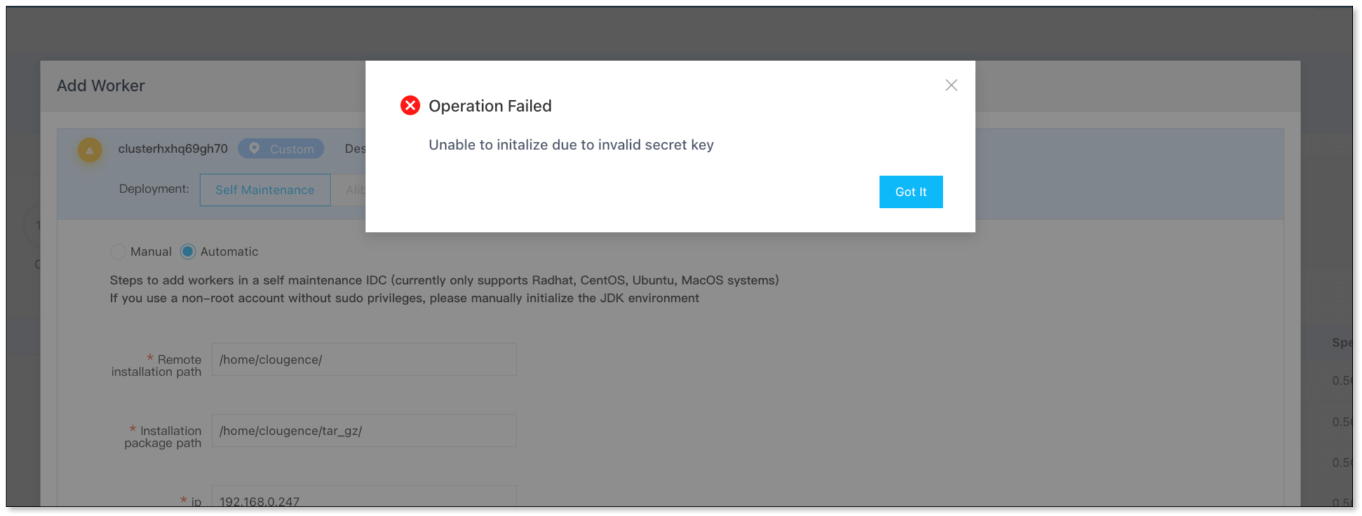Click the ip field showing 192.168.0.247

coord(364,499)
